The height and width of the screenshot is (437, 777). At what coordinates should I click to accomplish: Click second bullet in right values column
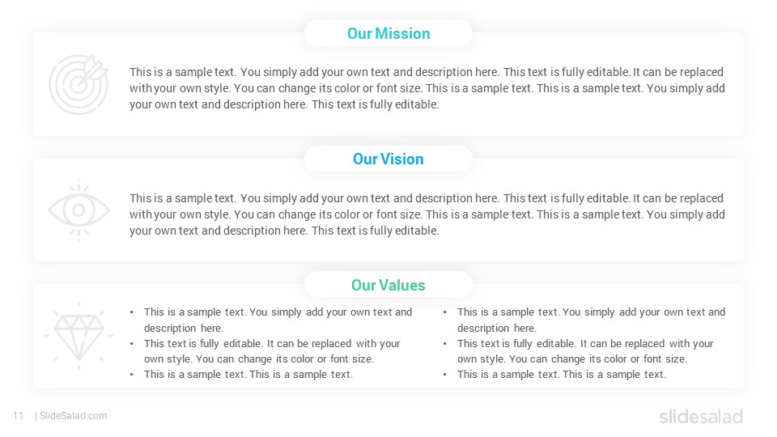click(585, 351)
